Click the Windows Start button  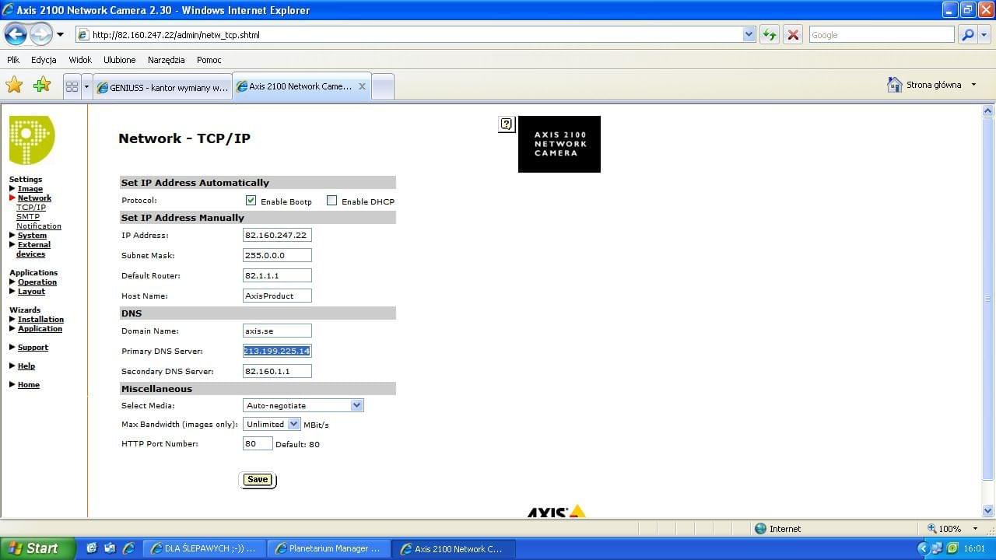[37, 548]
